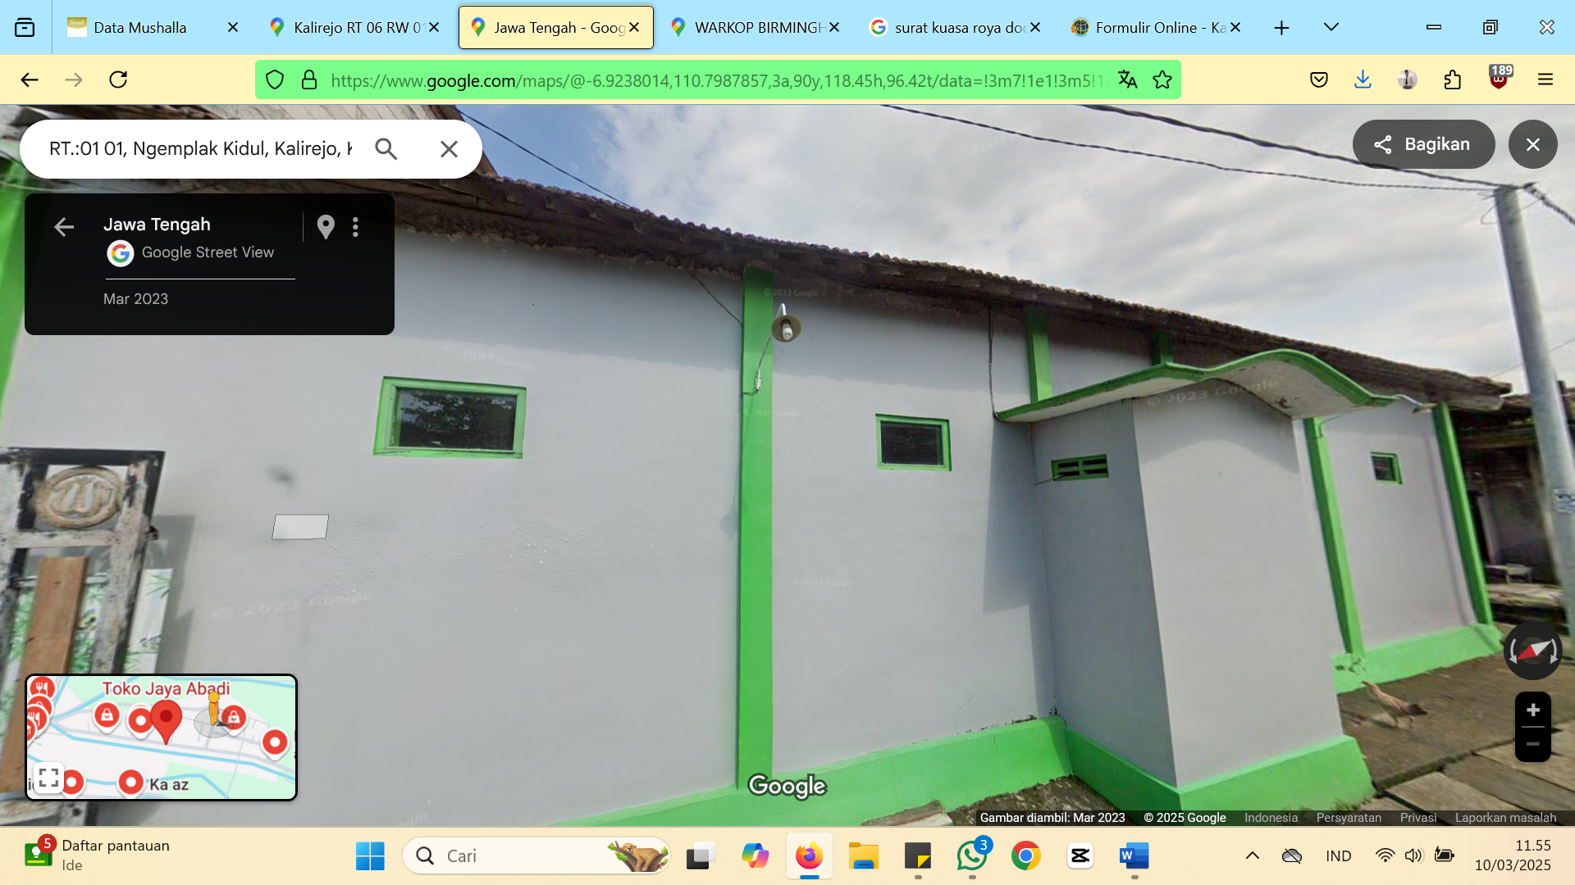Zoom in with the plus control
1575x885 pixels.
(x=1532, y=710)
